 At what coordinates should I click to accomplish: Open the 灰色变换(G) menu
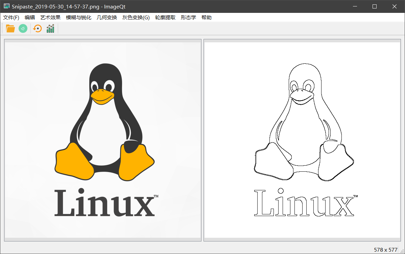(136, 18)
